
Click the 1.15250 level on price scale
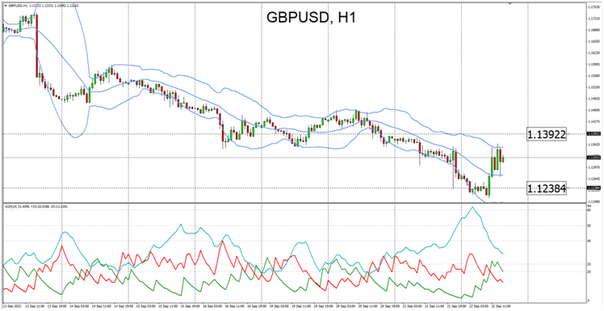(594, 87)
